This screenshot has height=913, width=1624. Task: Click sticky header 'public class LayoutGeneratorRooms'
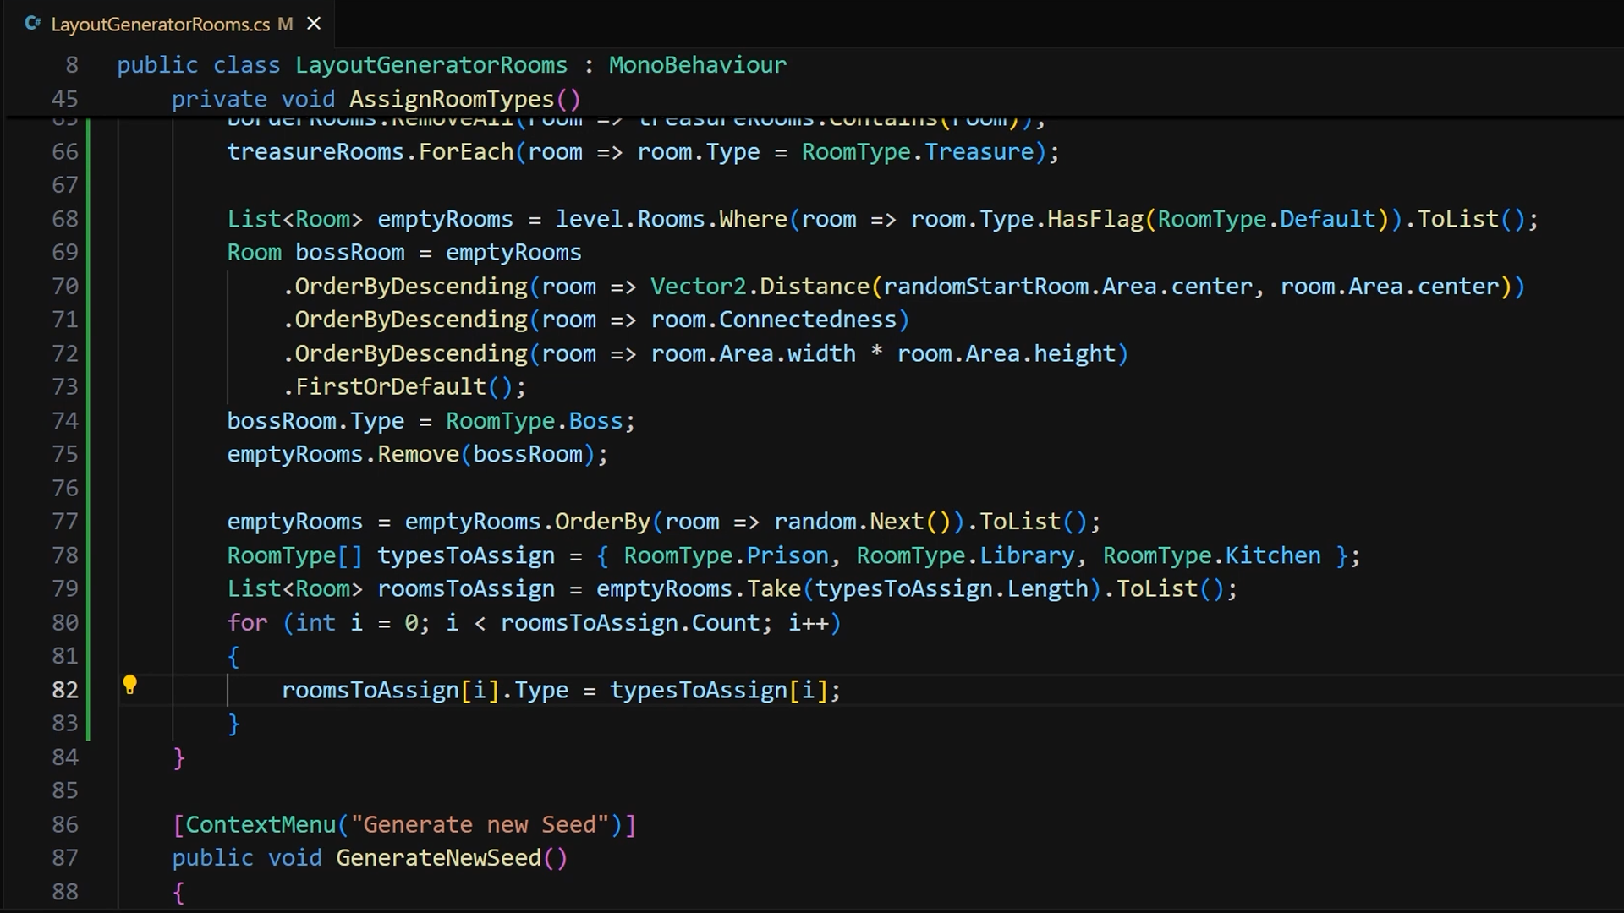342,65
